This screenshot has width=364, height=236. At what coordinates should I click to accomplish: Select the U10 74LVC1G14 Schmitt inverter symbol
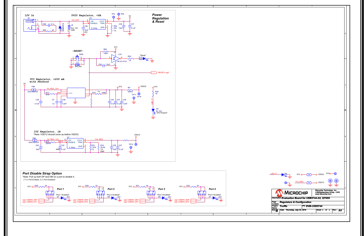pos(115,58)
